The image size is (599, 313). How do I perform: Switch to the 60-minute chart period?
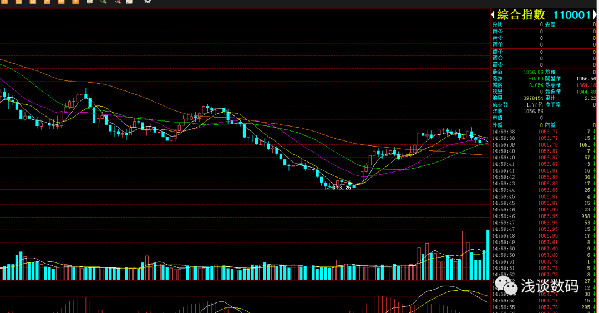coord(33,2)
